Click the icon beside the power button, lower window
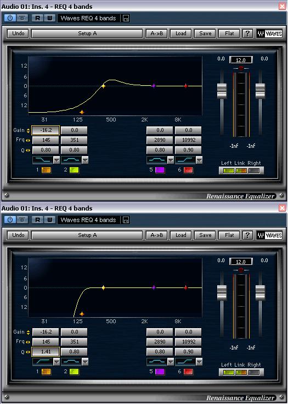Image resolution: width=288 pixels, height=404 pixels. (22, 220)
